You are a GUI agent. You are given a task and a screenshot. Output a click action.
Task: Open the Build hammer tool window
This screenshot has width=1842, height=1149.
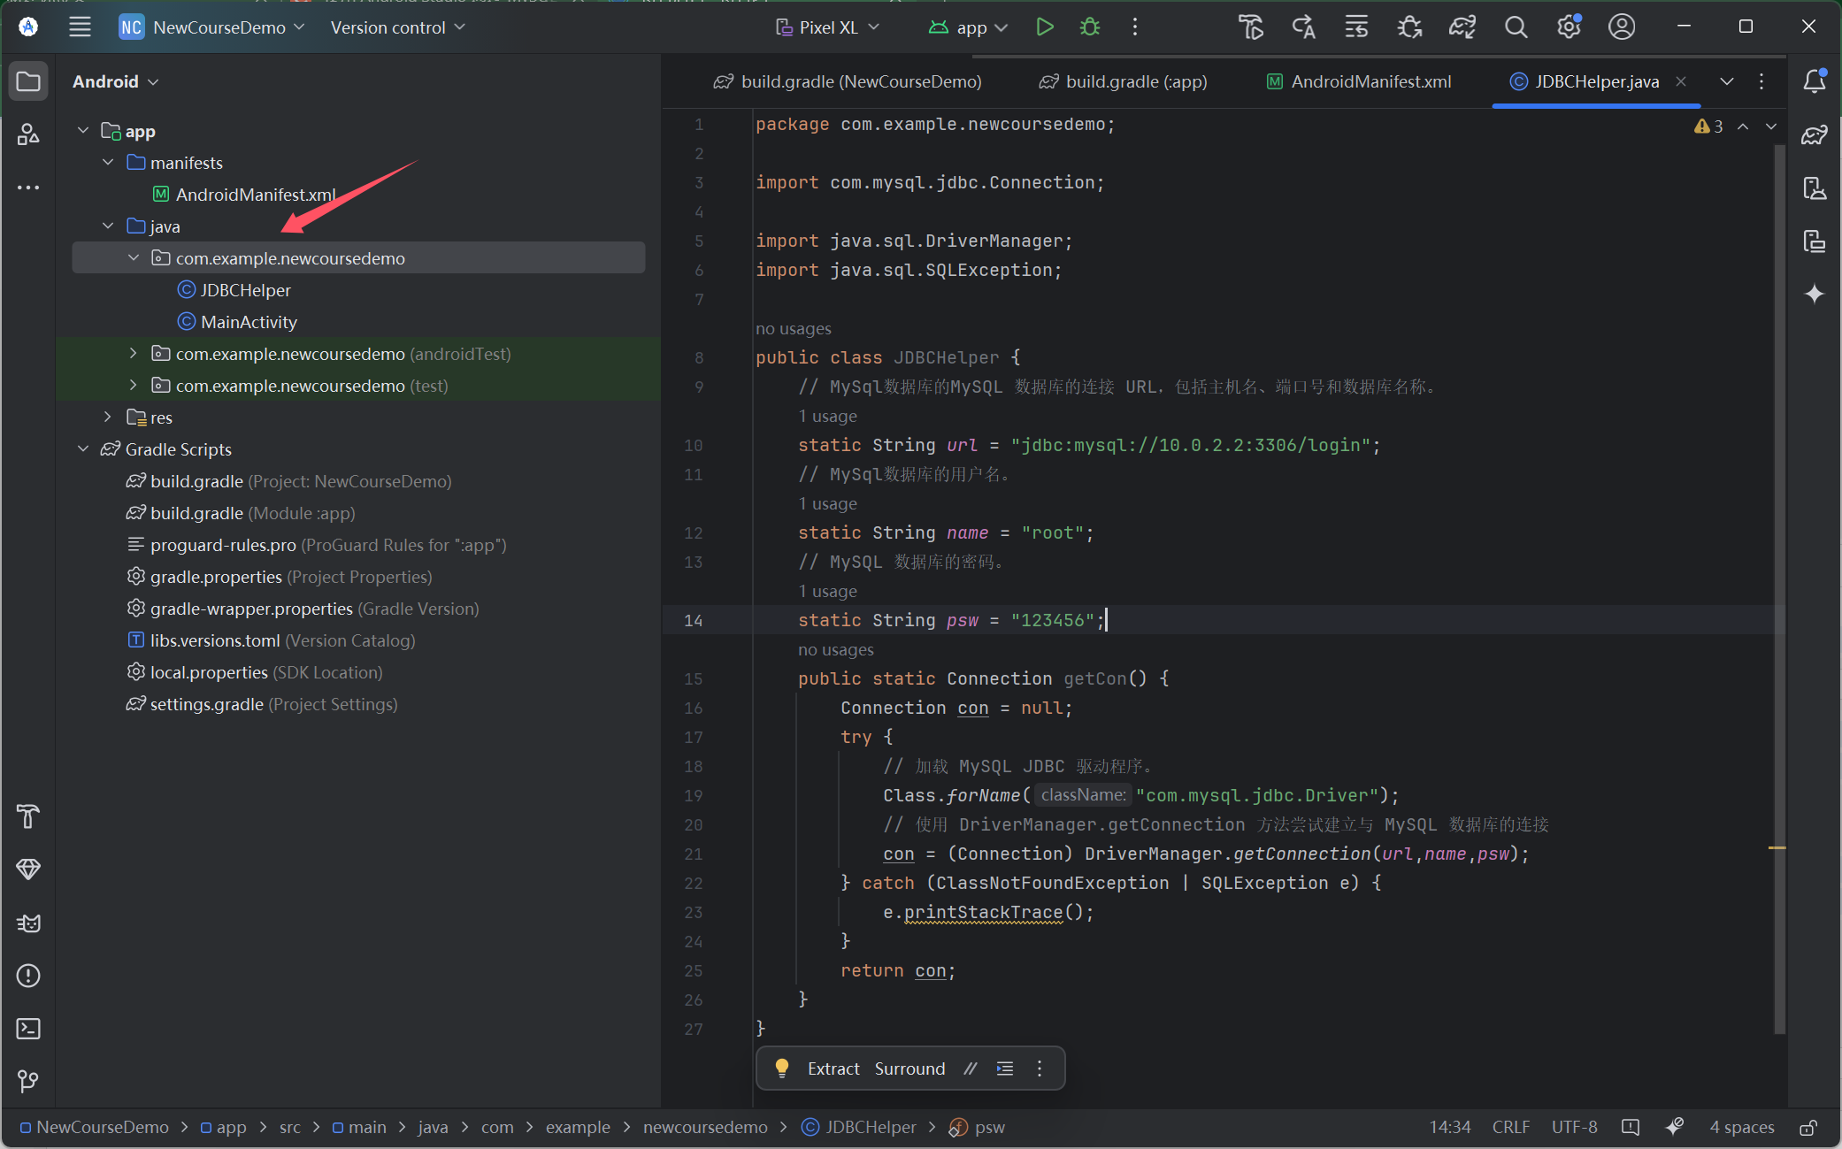pos(28,816)
